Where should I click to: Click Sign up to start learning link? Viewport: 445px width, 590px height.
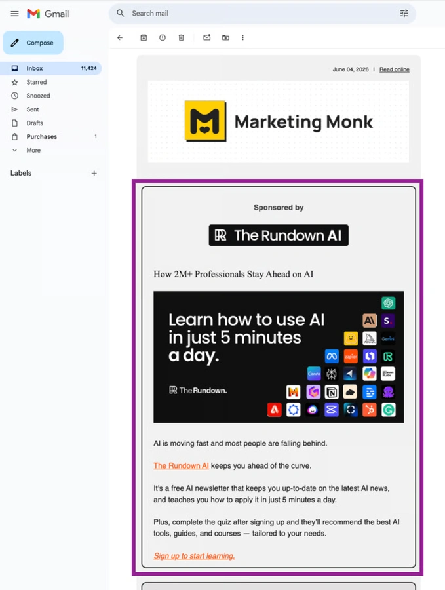(x=194, y=556)
